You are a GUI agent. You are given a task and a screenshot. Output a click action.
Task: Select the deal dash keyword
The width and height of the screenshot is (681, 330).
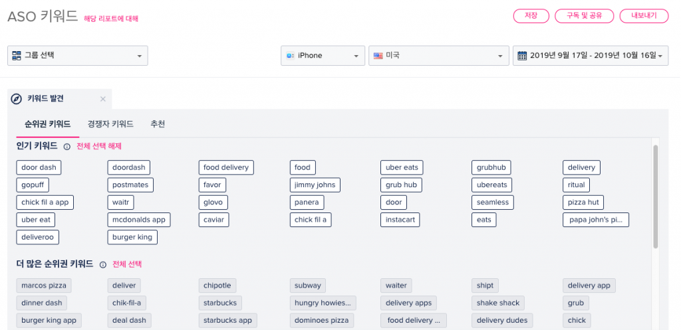point(129,321)
